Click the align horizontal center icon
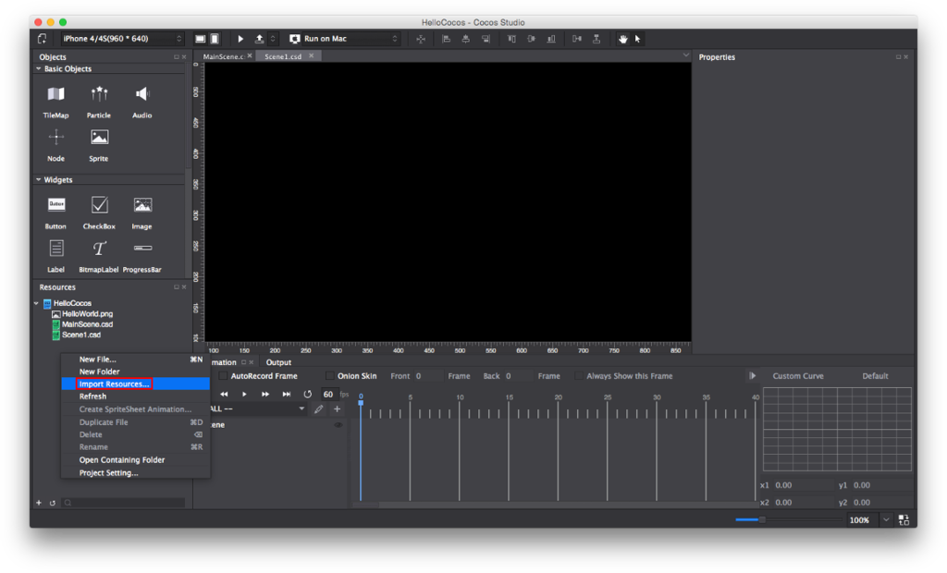 (x=466, y=39)
